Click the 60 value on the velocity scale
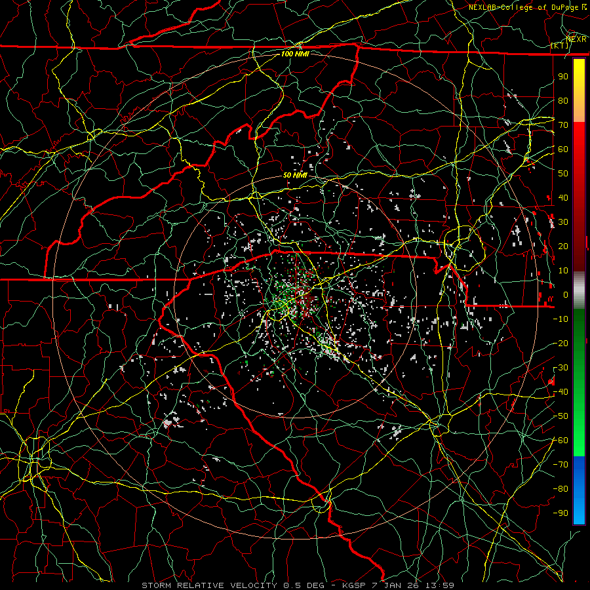The height and width of the screenshot is (590, 590). click(563, 149)
